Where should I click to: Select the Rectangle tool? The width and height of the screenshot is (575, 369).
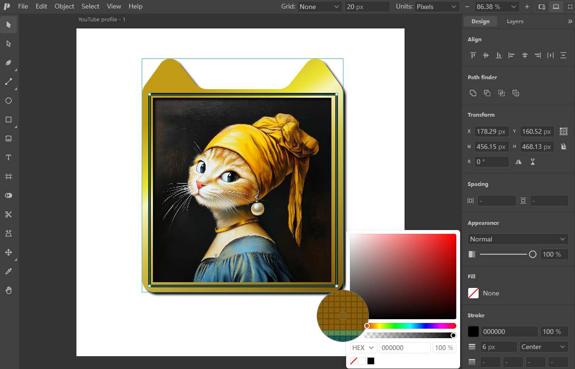9,120
